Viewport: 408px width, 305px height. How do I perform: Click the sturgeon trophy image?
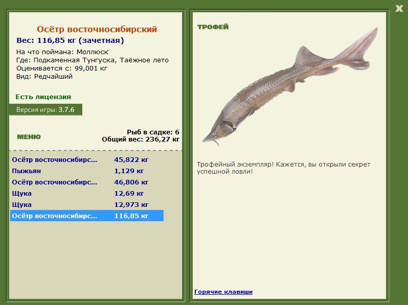(x=290, y=86)
